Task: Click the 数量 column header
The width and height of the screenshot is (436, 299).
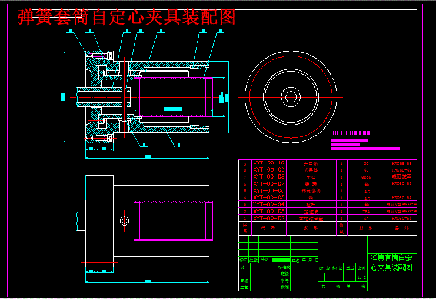Action: pos(341,228)
